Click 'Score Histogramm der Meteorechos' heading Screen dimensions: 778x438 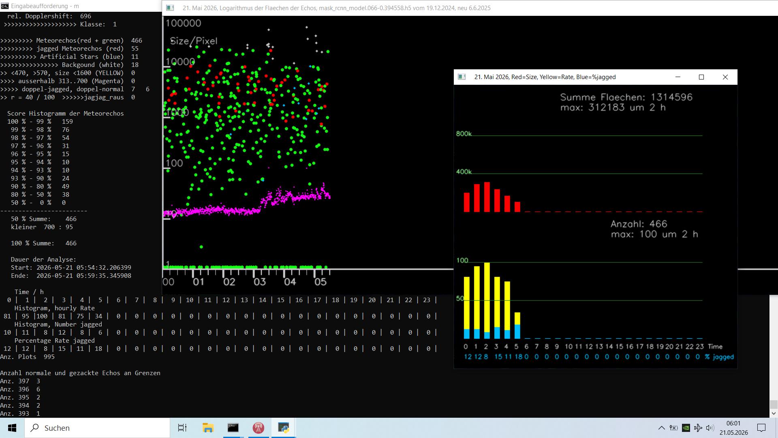[65, 114]
